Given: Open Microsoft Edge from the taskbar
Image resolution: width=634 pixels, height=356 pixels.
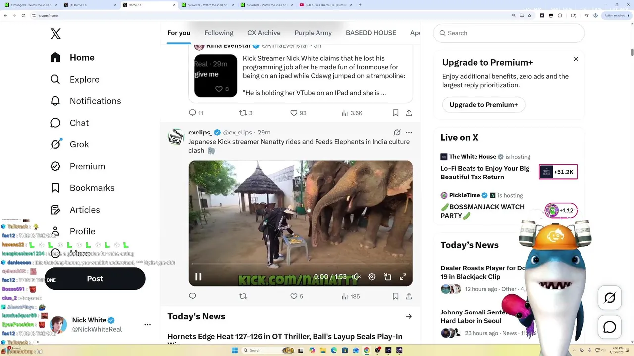Looking at the screenshot, I should point(334,350).
